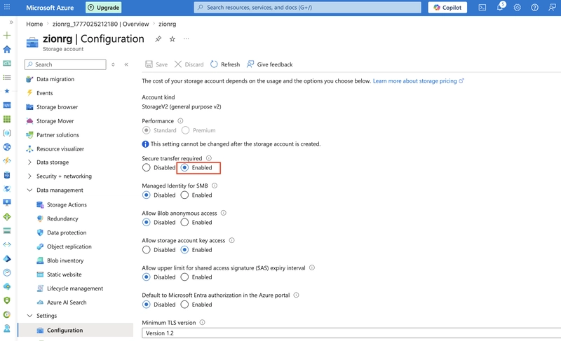Add zionrg to favorites with star icon

[173, 39]
